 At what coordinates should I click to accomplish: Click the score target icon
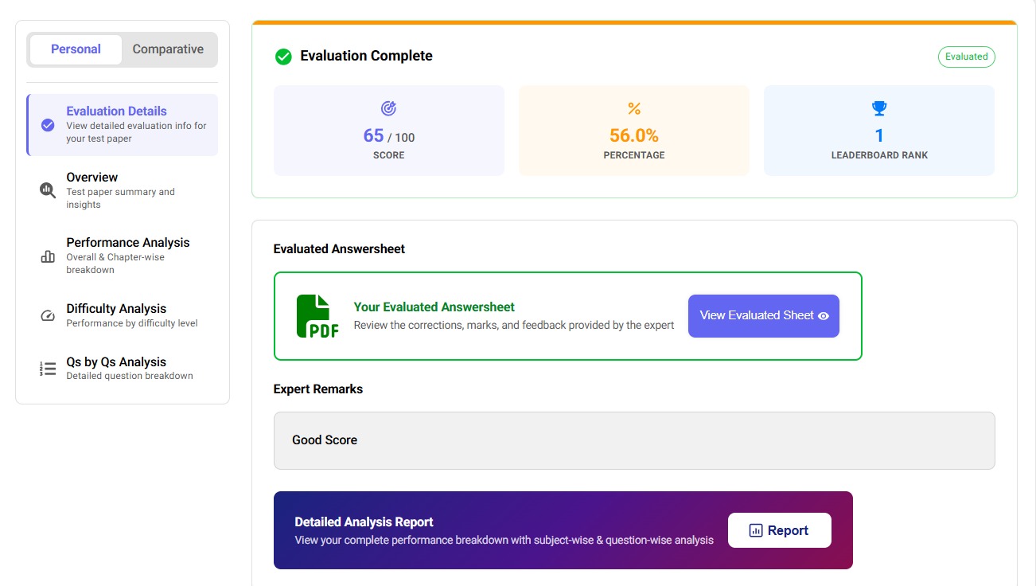[x=388, y=108]
